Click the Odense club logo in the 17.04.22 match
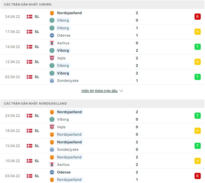 coord(52,35)
